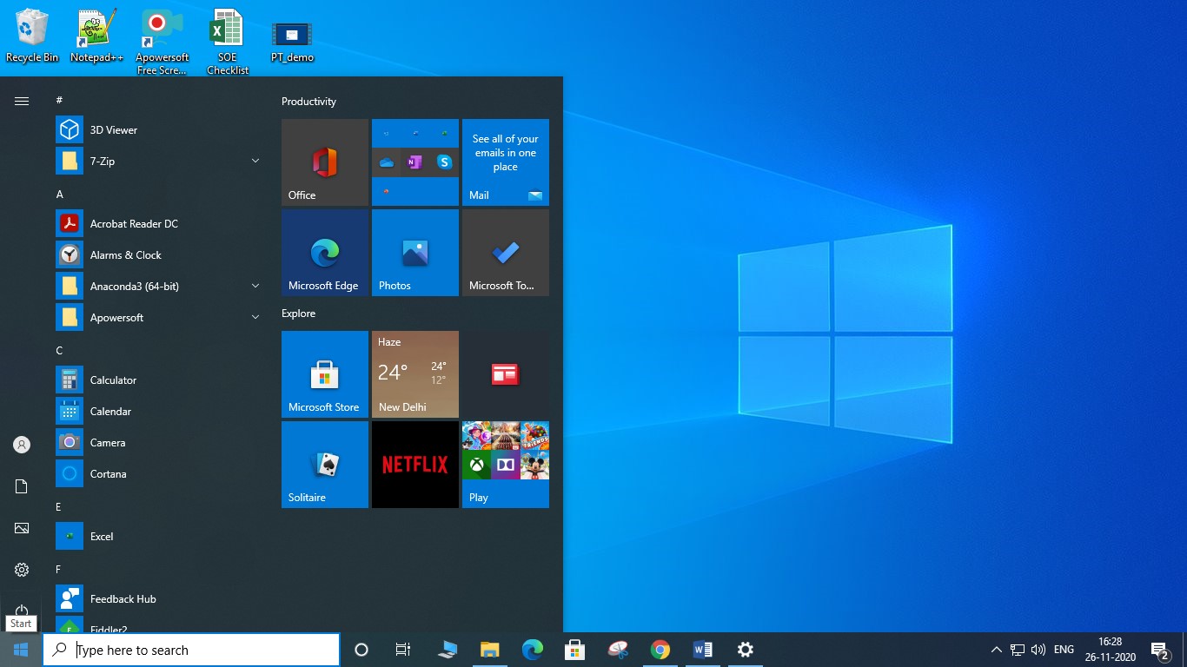Image resolution: width=1187 pixels, height=667 pixels.
Task: Open the clock and date
Action: click(x=1111, y=650)
